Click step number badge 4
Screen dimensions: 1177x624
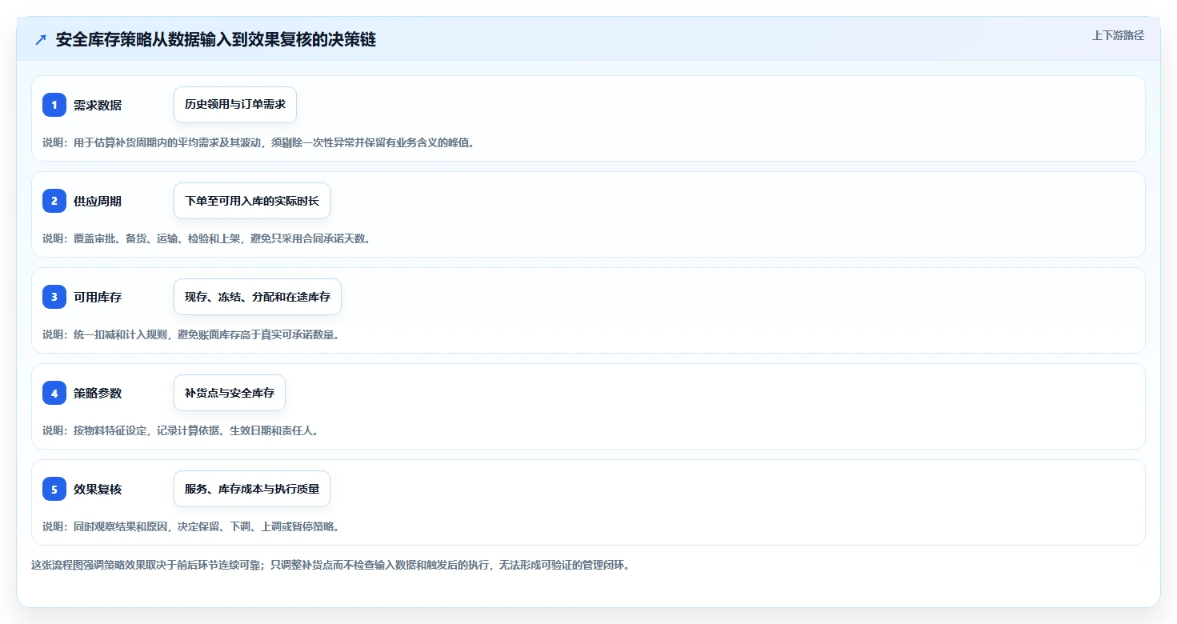tap(54, 393)
